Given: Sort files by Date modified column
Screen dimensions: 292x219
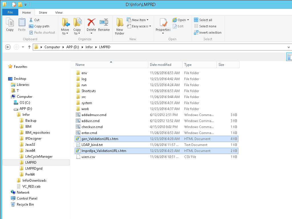Looking at the screenshot, I should point(161,65).
